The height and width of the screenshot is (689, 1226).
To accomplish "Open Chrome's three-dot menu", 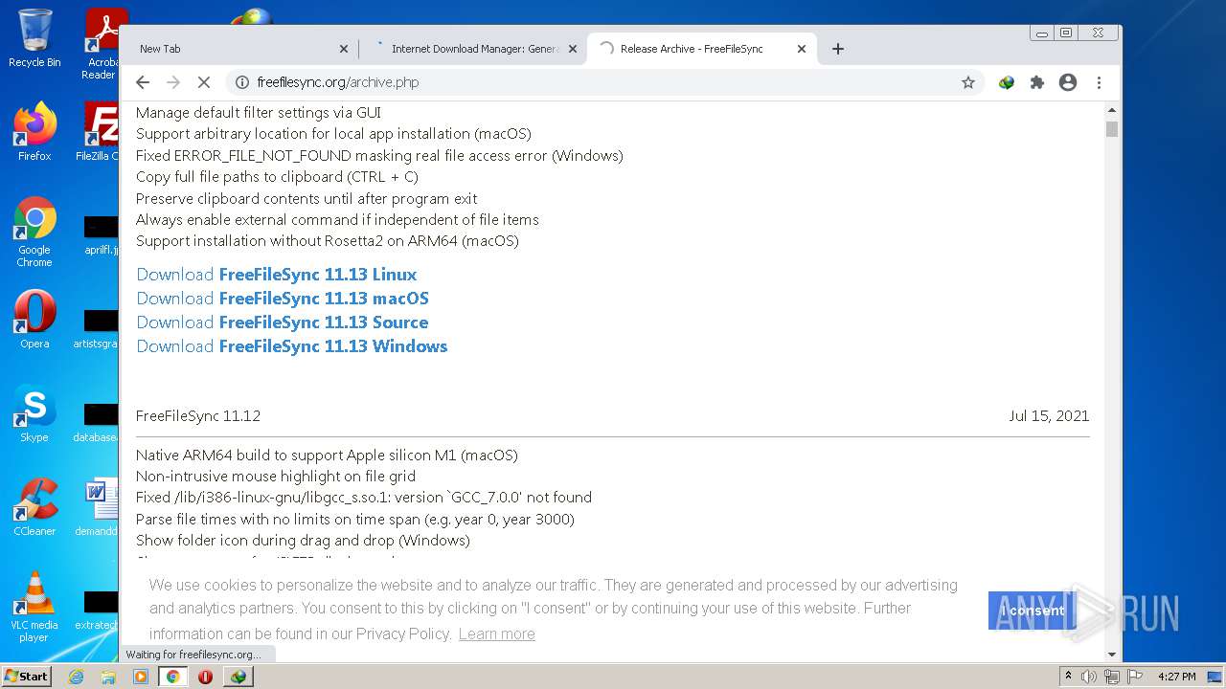I will pos(1100,82).
